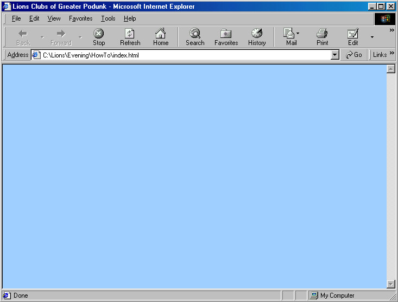This screenshot has width=398, height=302.
Task: Close the Internet Explorer window
Action: [390, 7]
